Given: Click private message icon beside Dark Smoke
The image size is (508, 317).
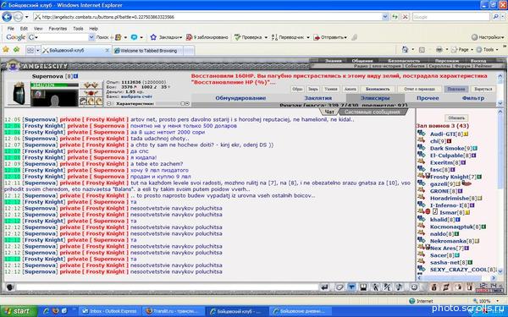Looking at the screenshot, I should (421, 147).
